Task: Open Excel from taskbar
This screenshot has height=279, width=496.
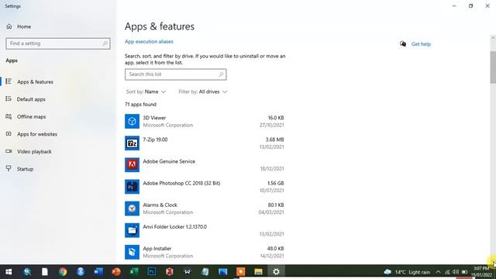Action: (134, 272)
